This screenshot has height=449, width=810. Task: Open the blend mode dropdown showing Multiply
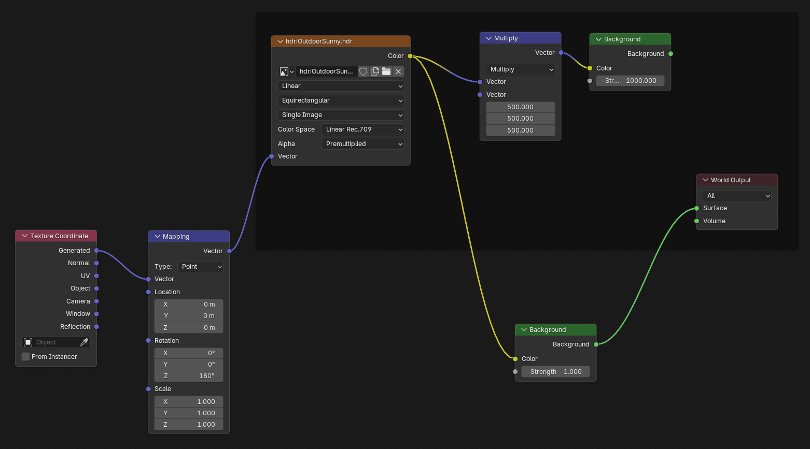(520, 69)
